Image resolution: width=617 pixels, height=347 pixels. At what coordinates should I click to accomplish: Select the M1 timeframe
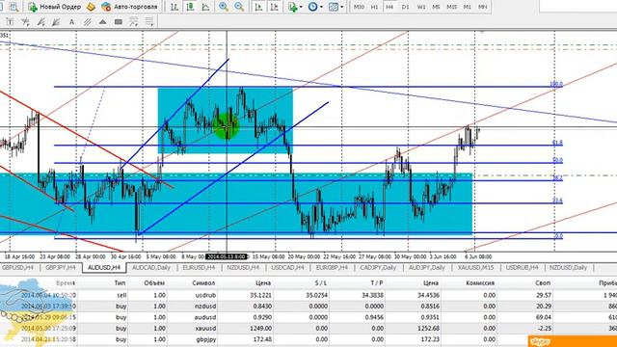click(467, 7)
